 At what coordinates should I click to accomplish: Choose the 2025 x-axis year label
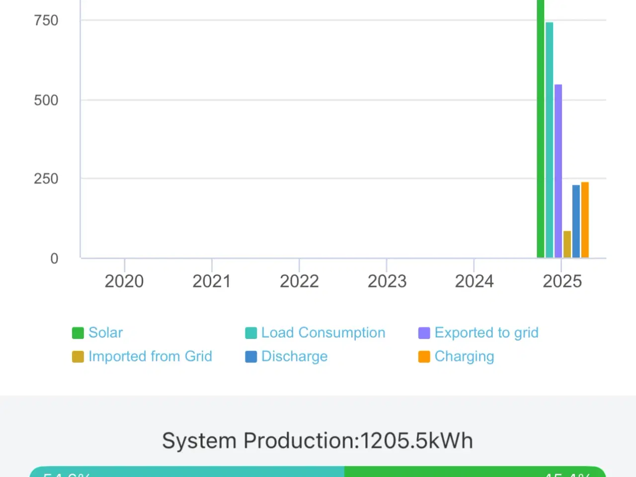[562, 281]
